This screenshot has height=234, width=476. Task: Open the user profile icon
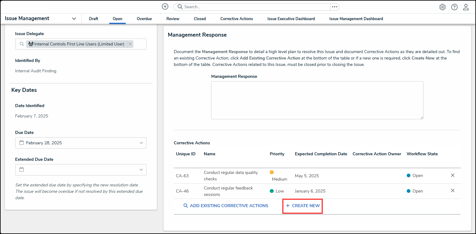(466, 7)
